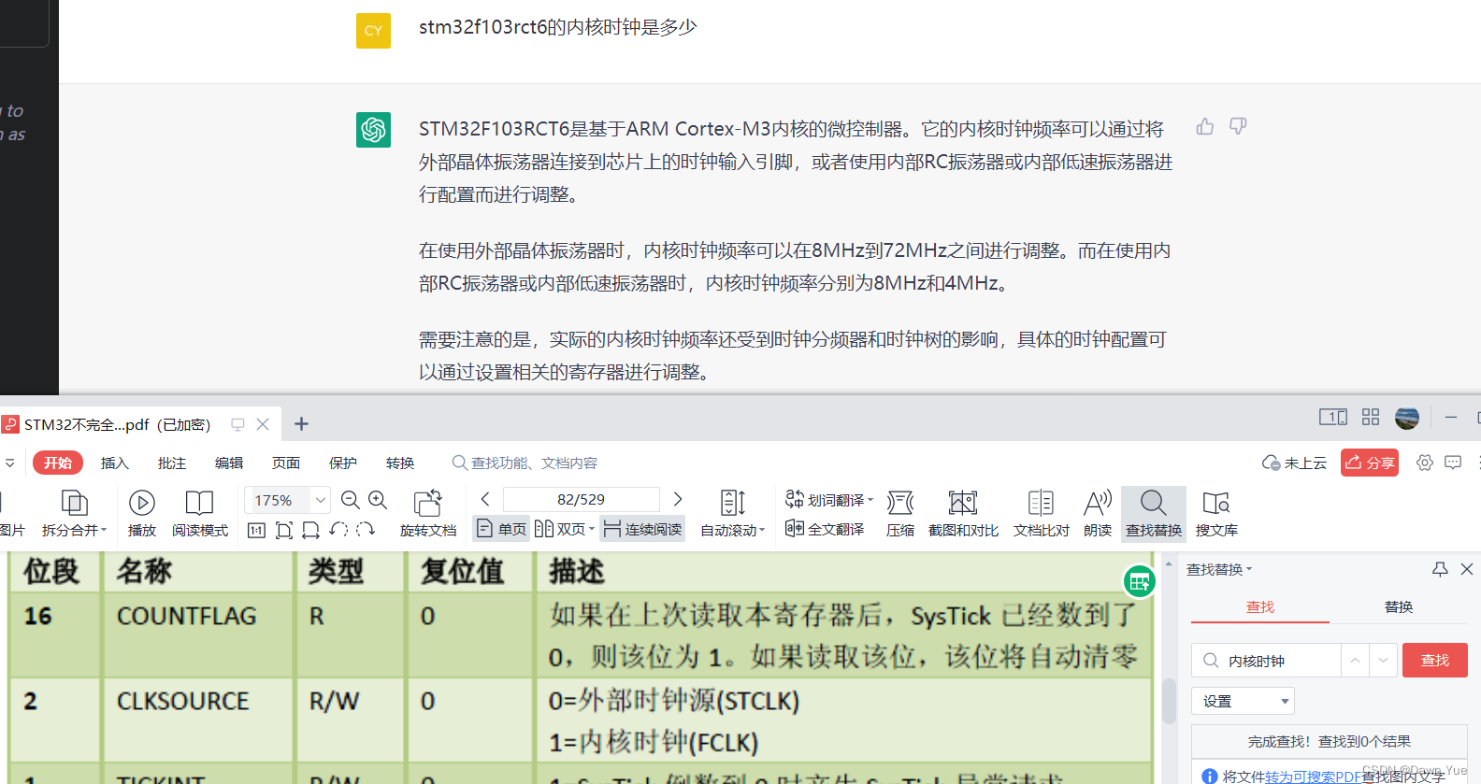Select the 开始 ribbon tab
This screenshot has height=784, width=1481.
coord(58,463)
